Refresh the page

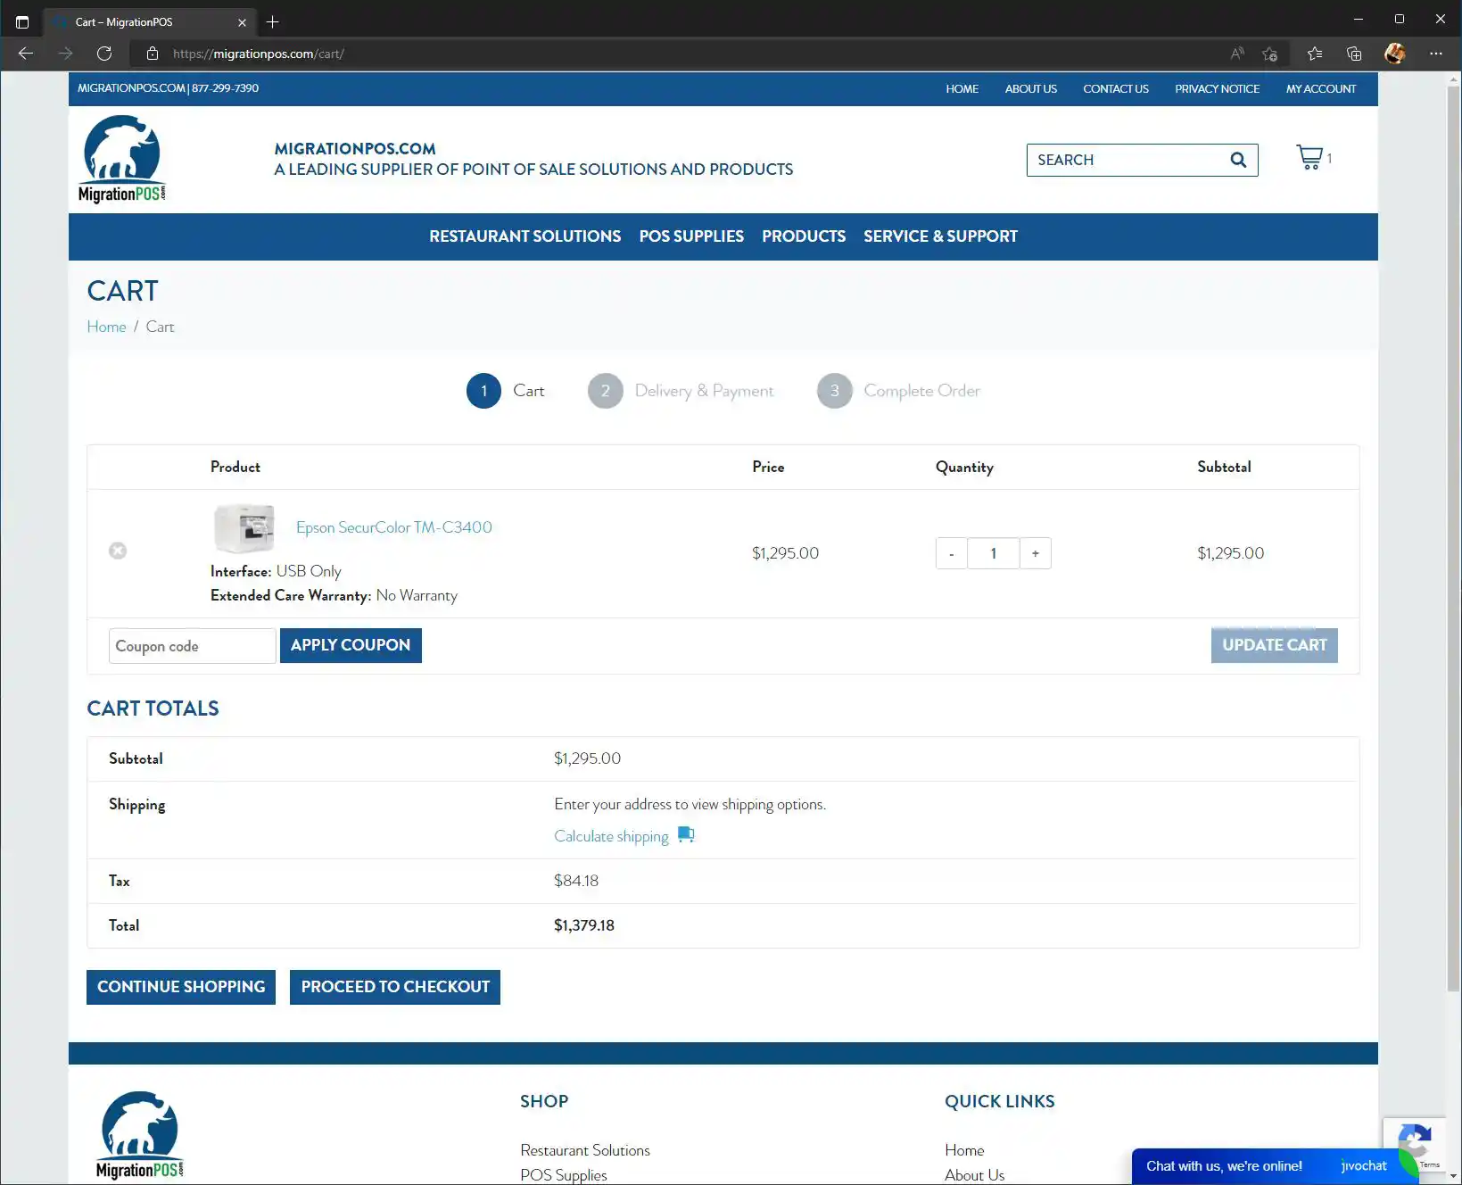[104, 54]
